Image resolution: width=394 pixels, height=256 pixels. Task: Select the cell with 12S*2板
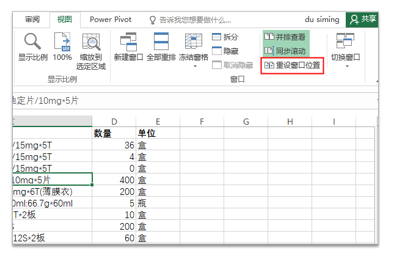(x=53, y=238)
